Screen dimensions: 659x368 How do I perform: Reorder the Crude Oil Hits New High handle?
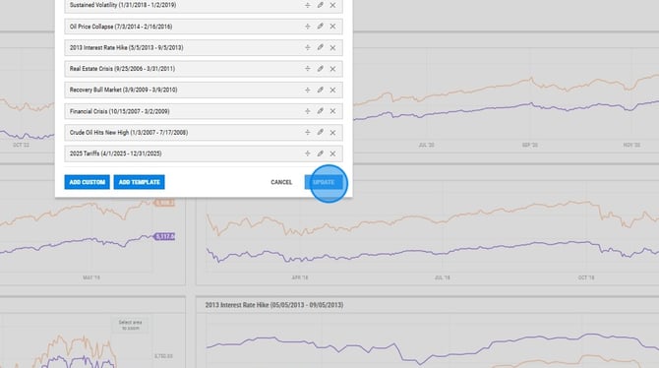307,133
